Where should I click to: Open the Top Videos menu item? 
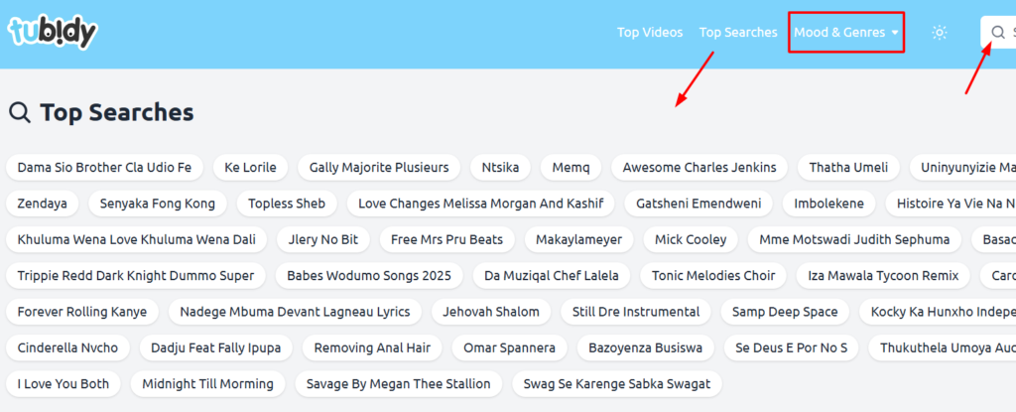[x=650, y=33]
